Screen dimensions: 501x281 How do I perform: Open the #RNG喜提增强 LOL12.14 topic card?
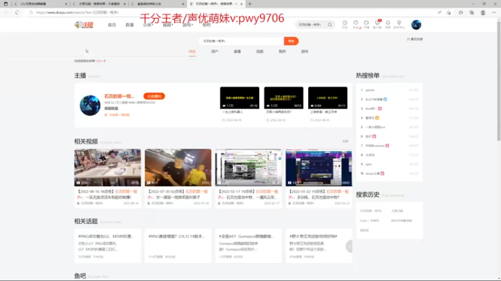point(178,246)
